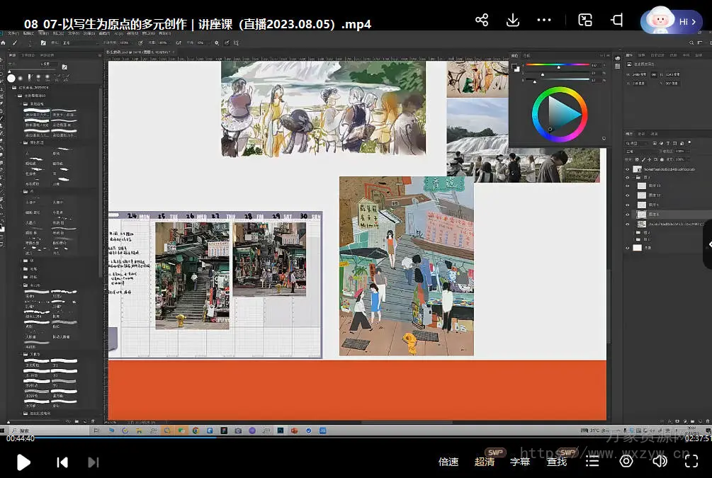Toggle visibility eye of the bottom background layer
Viewport: 712px width, 478px height.
628,248
